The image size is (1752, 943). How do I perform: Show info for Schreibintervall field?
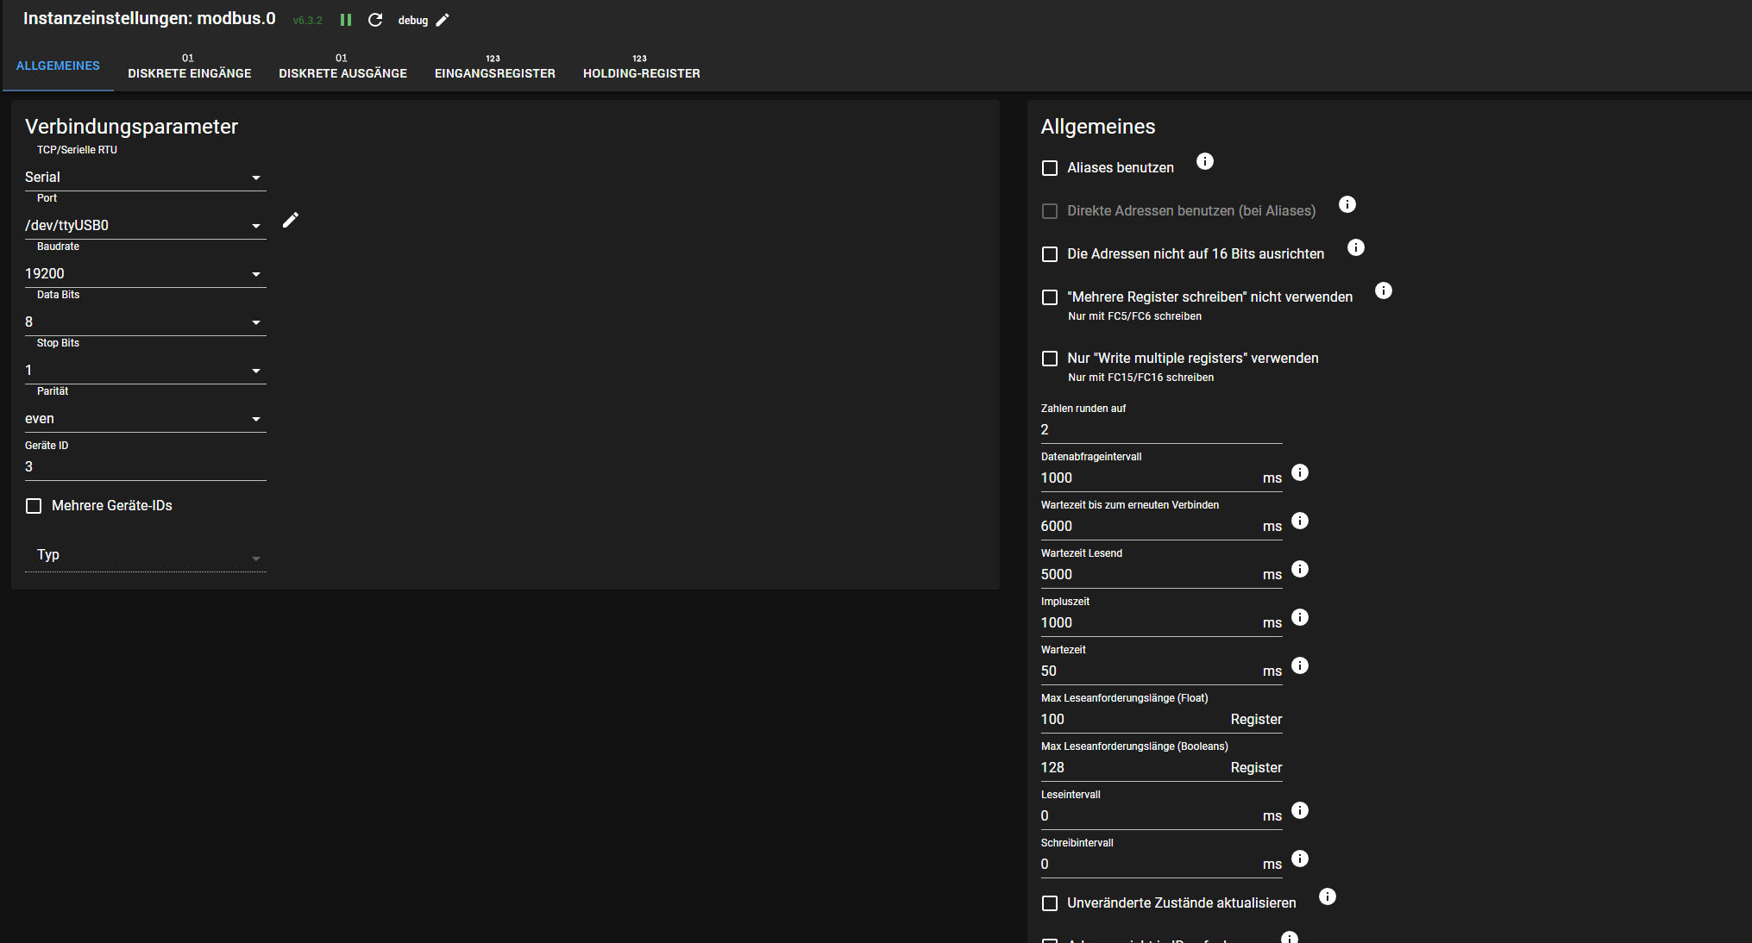(1300, 859)
